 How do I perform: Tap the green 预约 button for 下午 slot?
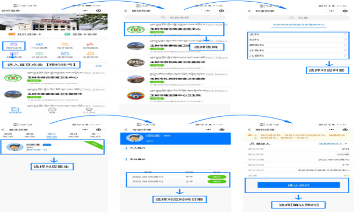(217, 177)
